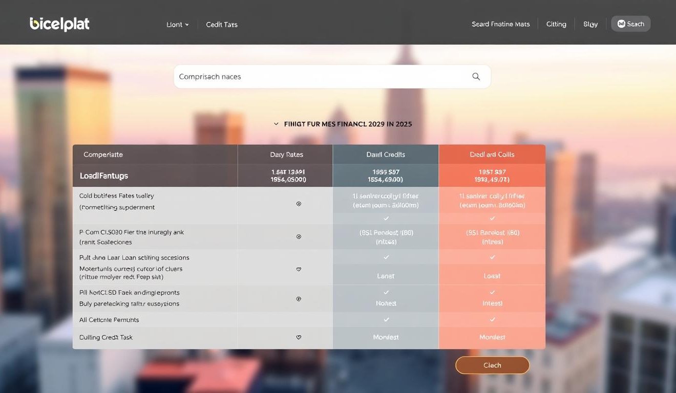This screenshot has width=676, height=393.
Task: Click the Dary Rates icon for Cold butifess Fates
Action: (299, 204)
